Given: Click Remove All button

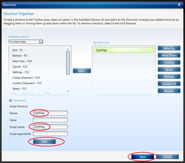Looking at the screenshot, I should coord(169,84).
